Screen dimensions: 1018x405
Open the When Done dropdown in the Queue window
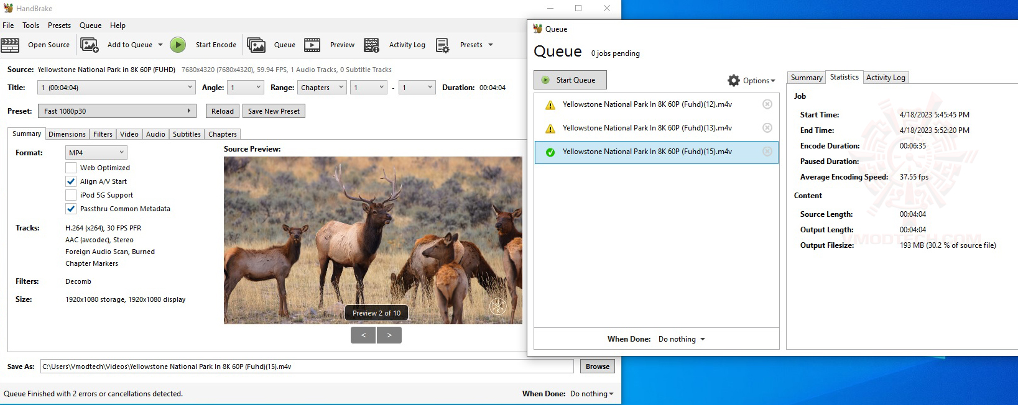click(682, 339)
